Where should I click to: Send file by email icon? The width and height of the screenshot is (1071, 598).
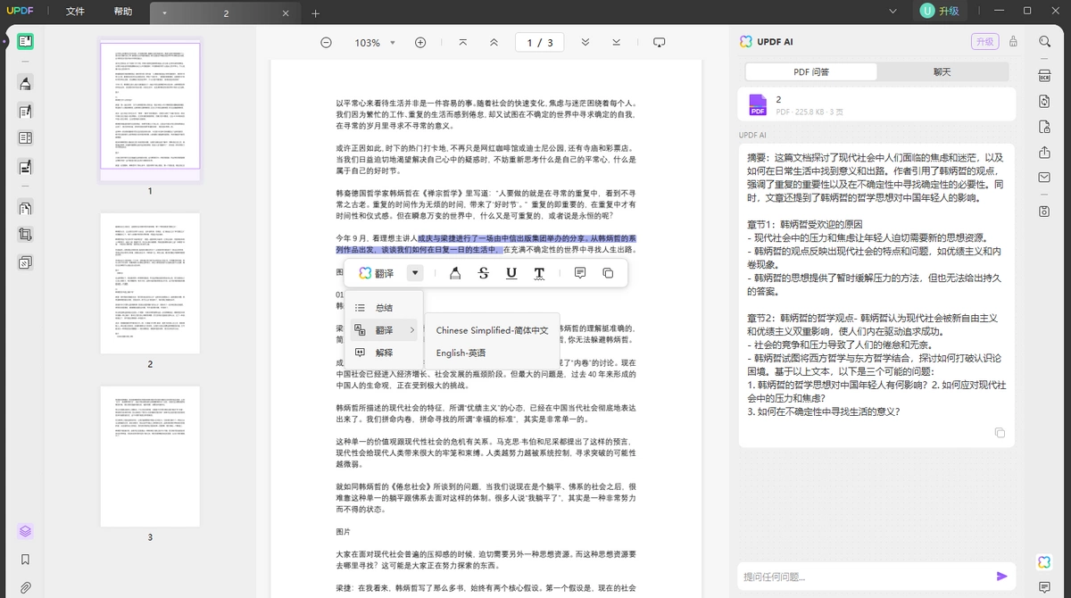click(x=1044, y=178)
